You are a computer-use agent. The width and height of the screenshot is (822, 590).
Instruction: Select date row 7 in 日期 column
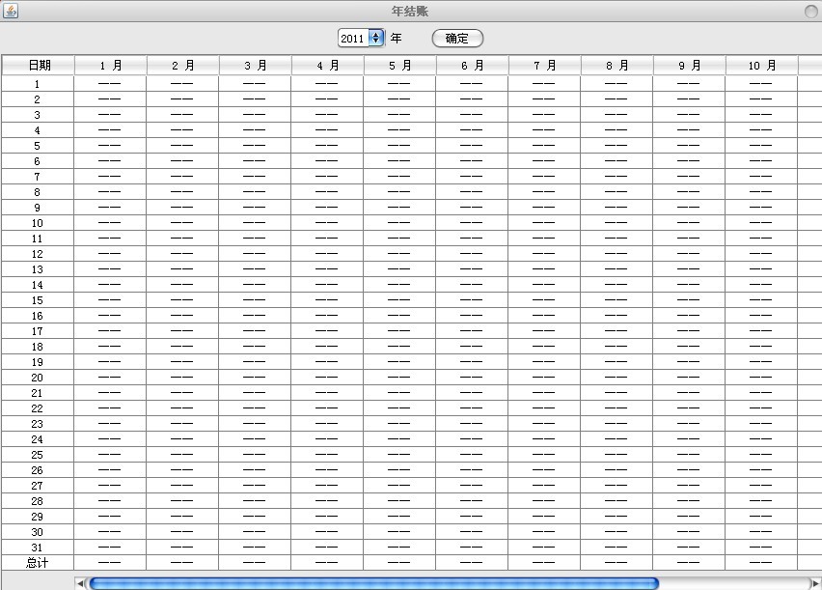coord(38,177)
